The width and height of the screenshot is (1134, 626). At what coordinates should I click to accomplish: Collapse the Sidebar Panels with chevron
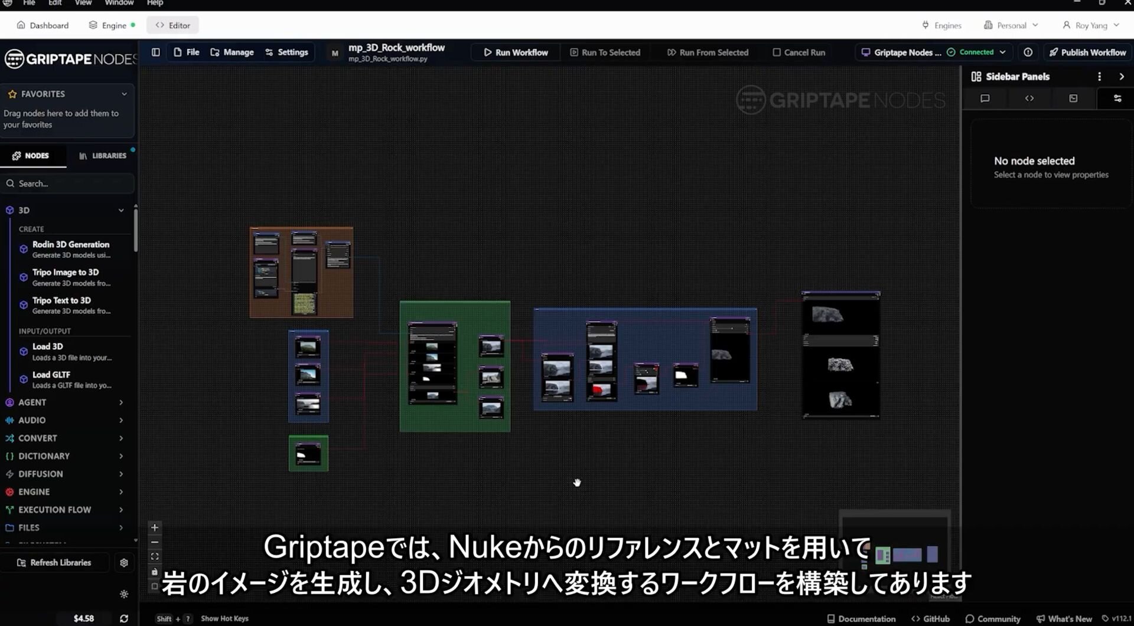click(1122, 77)
